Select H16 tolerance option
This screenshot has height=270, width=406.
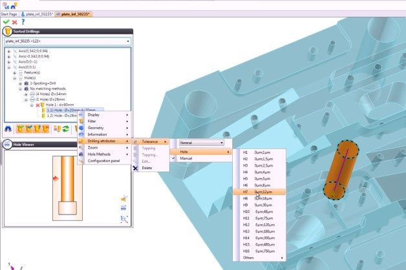(259, 251)
